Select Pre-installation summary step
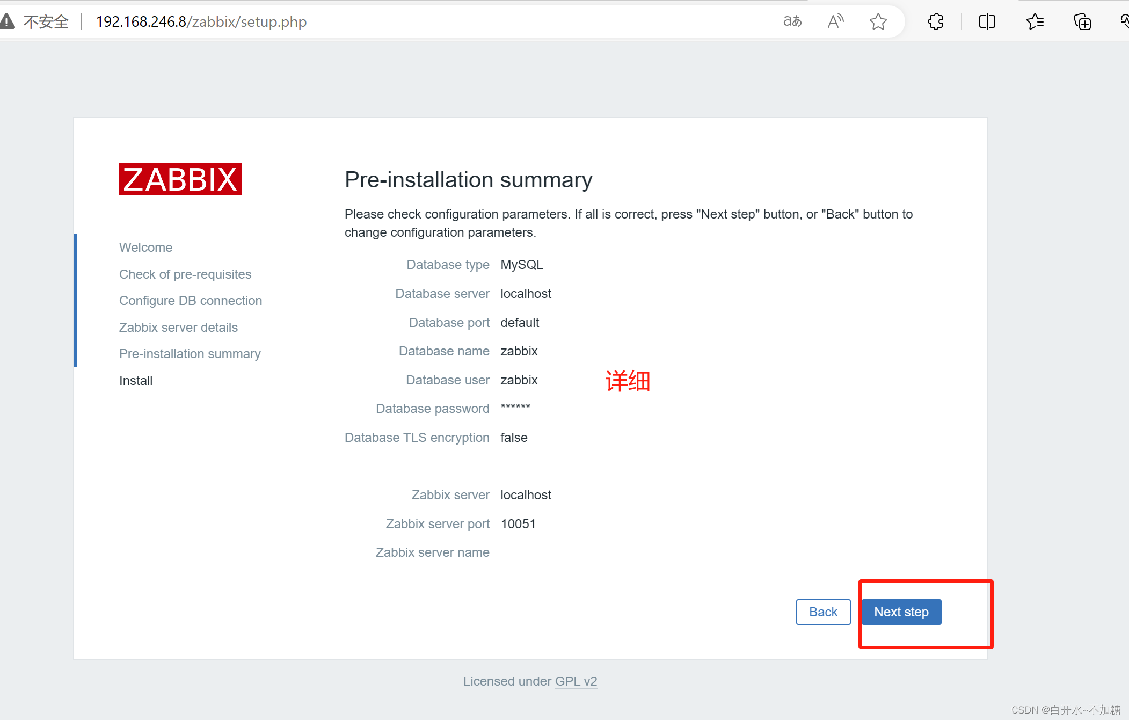Image resolution: width=1129 pixels, height=720 pixels. tap(190, 354)
